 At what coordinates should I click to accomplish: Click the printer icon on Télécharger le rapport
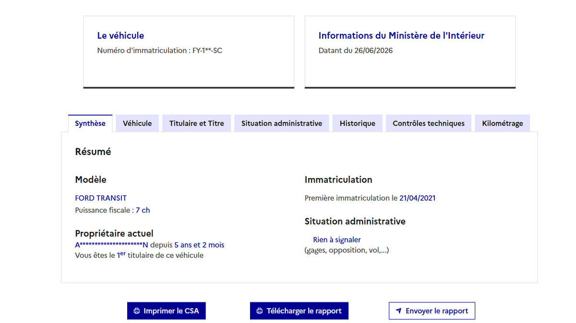tap(260, 311)
